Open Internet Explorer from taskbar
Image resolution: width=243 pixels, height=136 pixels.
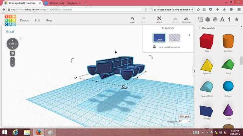click(x=15, y=132)
